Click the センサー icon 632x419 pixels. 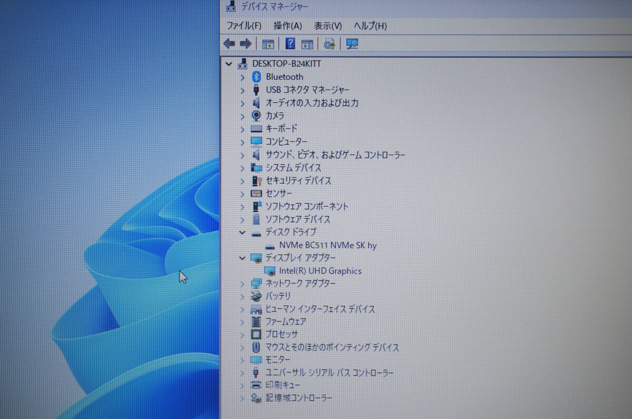(x=256, y=194)
